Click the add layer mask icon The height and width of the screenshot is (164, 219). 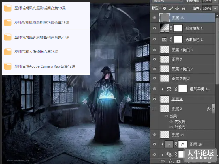coord(178,161)
